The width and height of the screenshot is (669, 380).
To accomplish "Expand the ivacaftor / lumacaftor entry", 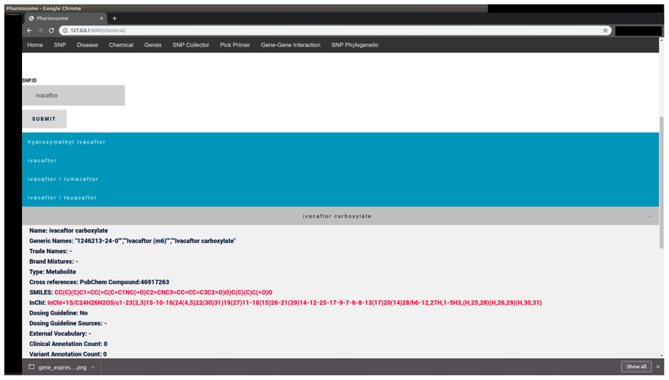I will click(63, 179).
